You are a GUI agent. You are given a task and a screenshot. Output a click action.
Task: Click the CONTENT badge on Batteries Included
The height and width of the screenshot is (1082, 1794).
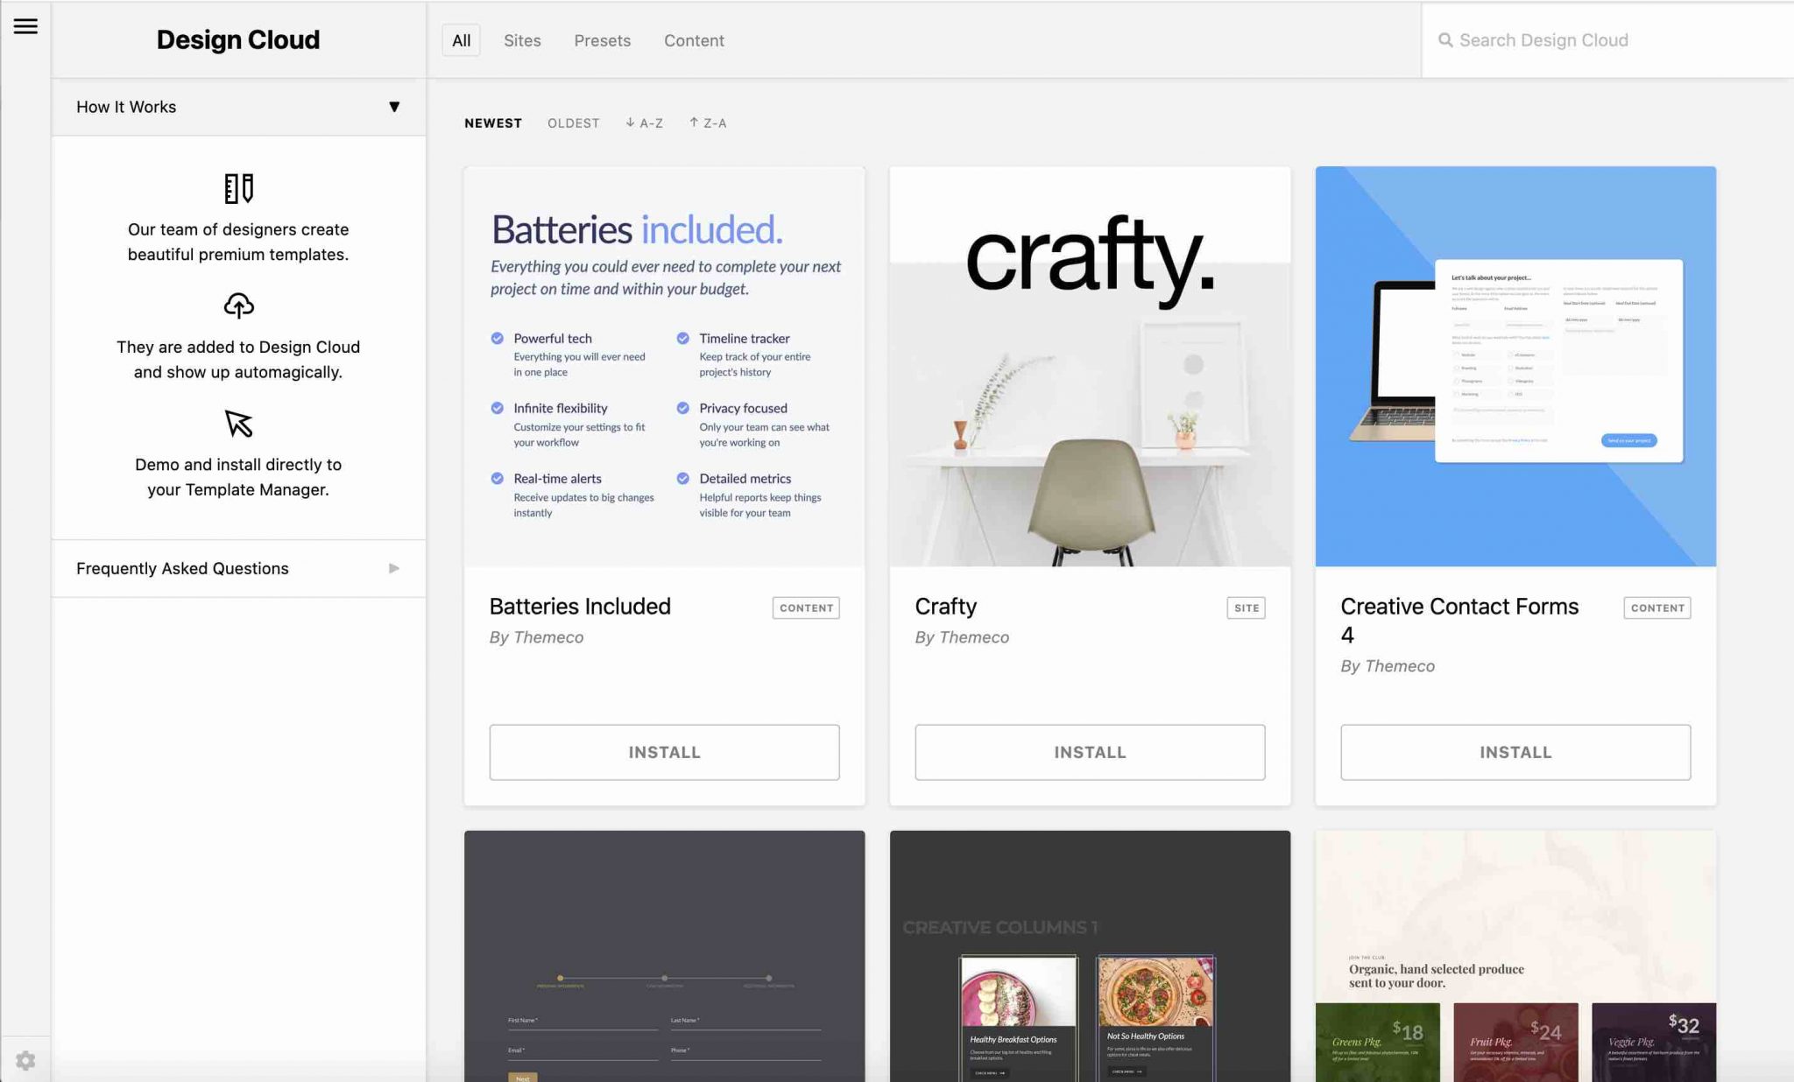(805, 608)
